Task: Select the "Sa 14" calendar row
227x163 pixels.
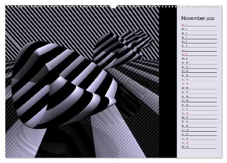Action: (x=199, y=79)
